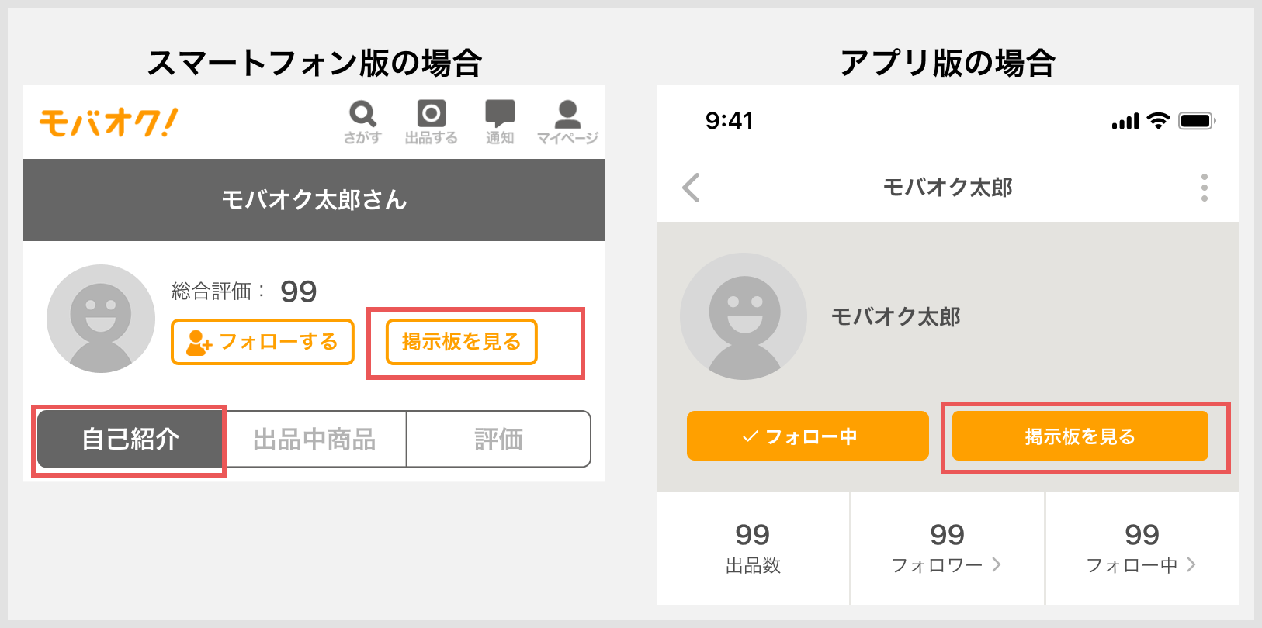This screenshot has width=1262, height=628.
Task: Select the 自己紹介 tab
Action: 130,439
